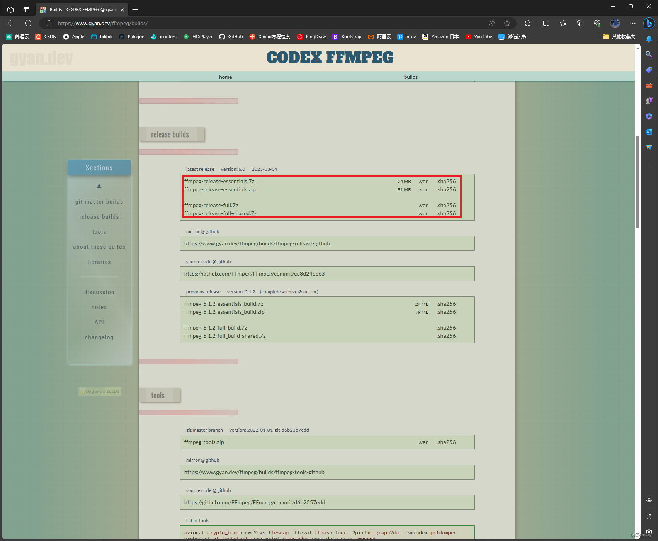Jump to tools section in sidebar

point(99,232)
